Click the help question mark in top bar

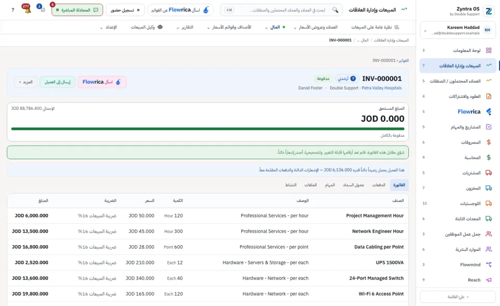click(x=12, y=10)
